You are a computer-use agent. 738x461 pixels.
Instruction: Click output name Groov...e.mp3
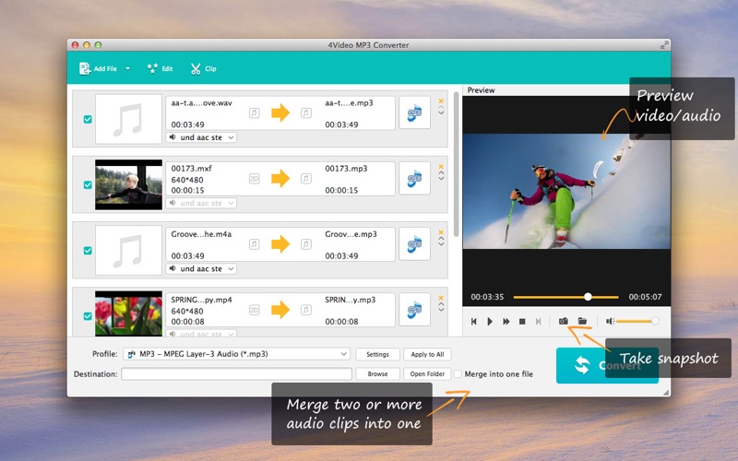point(351,234)
